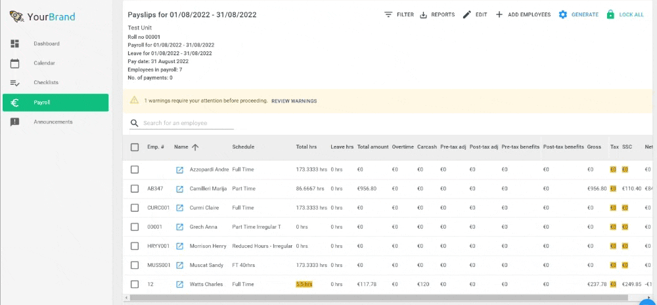Click the Calendar icon in sidebar
Image resolution: width=657 pixels, height=305 pixels.
[14, 63]
